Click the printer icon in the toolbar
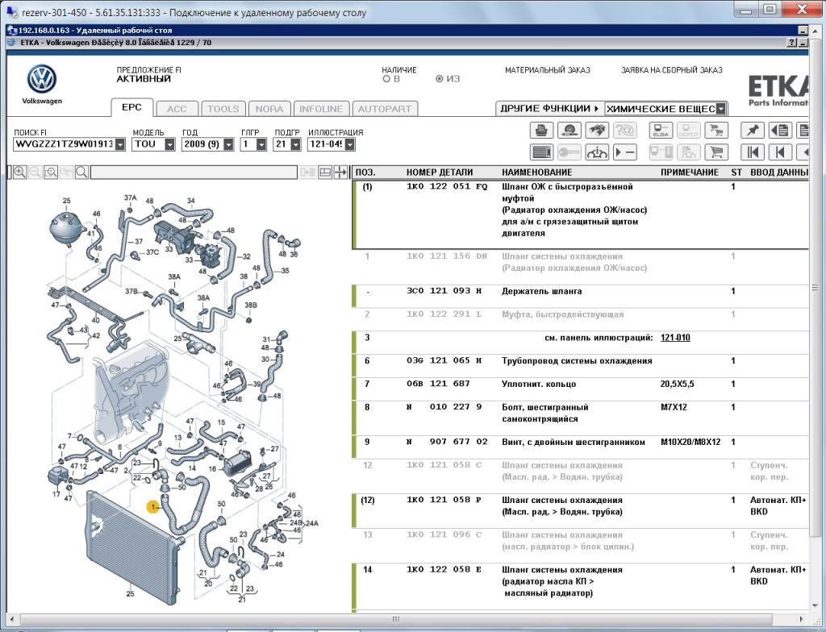The height and width of the screenshot is (632, 826). coord(541,130)
